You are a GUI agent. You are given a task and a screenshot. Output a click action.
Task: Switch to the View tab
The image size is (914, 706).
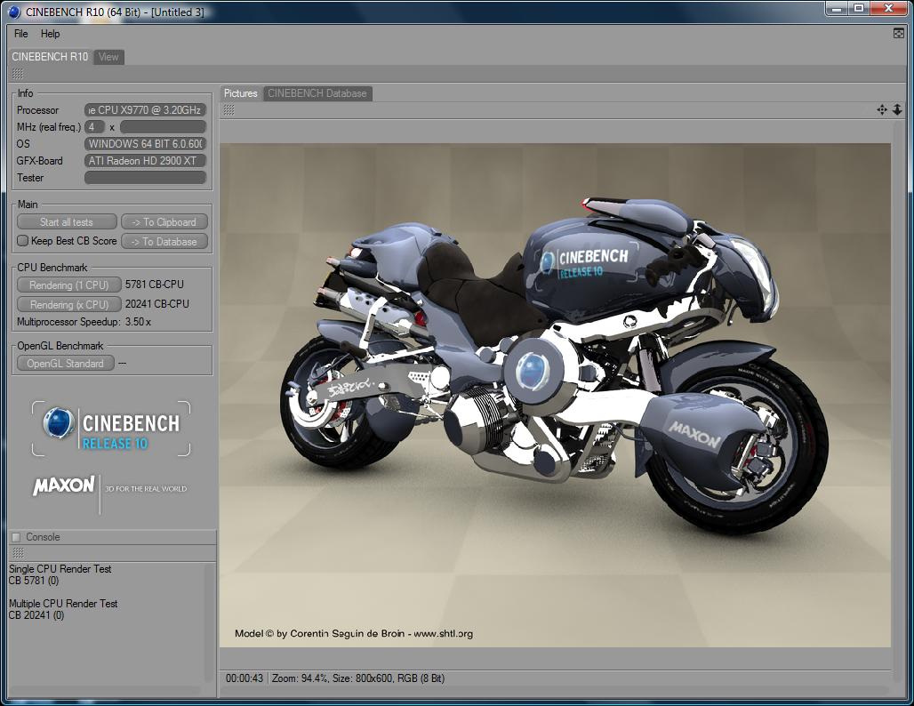click(108, 57)
